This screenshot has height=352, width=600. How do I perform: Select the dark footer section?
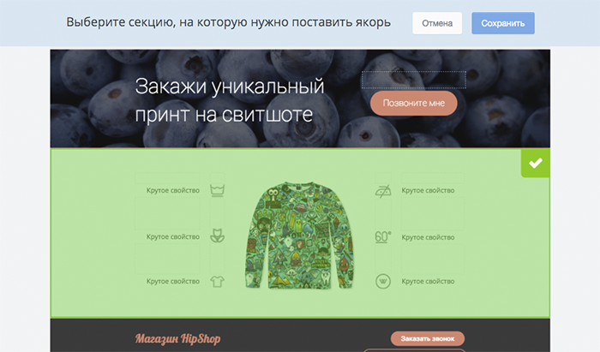[300, 335]
